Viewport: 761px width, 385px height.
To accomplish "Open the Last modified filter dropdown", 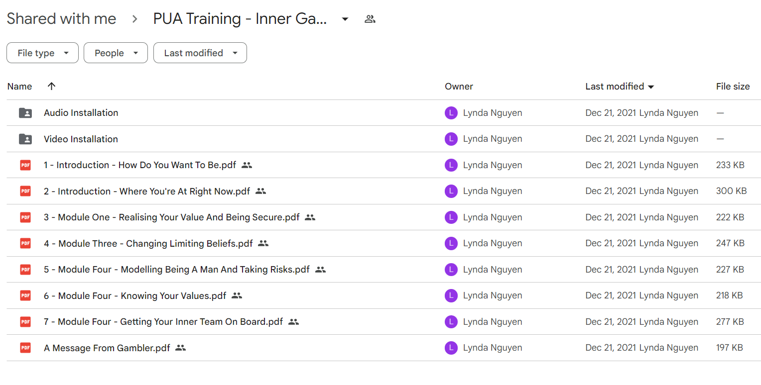I will (200, 53).
